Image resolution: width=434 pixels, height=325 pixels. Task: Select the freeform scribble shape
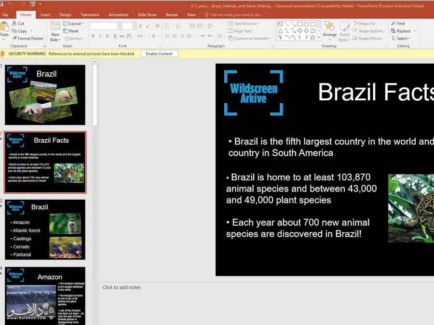[280, 38]
